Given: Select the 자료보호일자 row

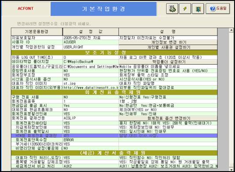Looking at the screenshot, I should point(114,38).
